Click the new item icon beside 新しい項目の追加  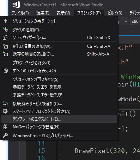(x=5, y=46)
